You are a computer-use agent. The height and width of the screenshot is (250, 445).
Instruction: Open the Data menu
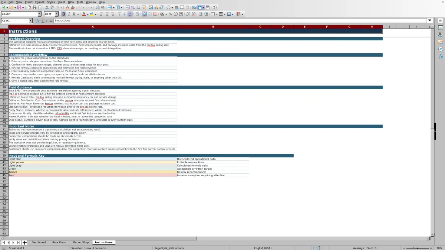70,2
